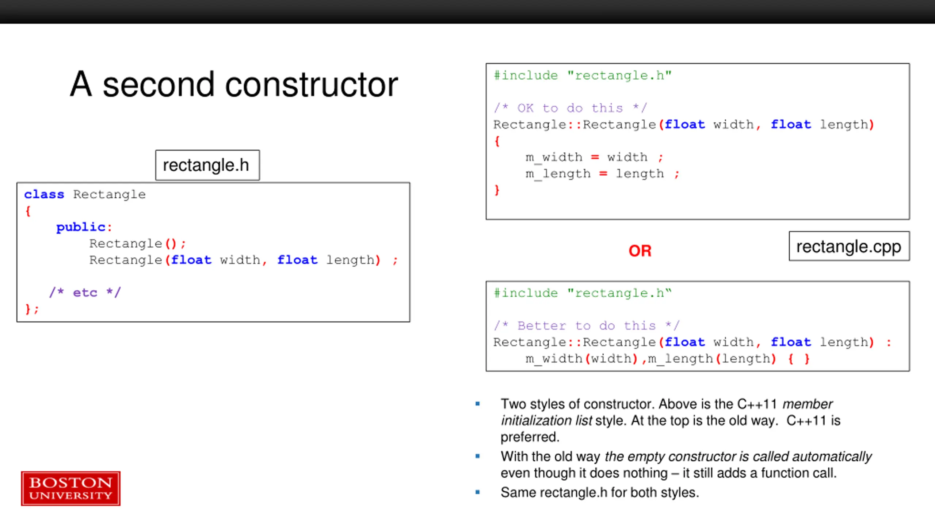Click the '/* OK to do this */' comment

pos(570,108)
